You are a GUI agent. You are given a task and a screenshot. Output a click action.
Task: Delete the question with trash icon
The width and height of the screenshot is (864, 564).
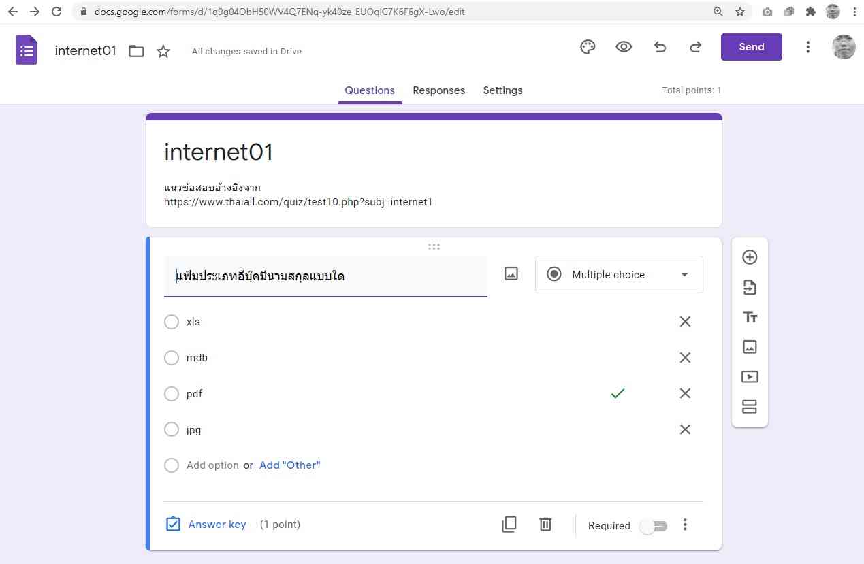pos(545,524)
